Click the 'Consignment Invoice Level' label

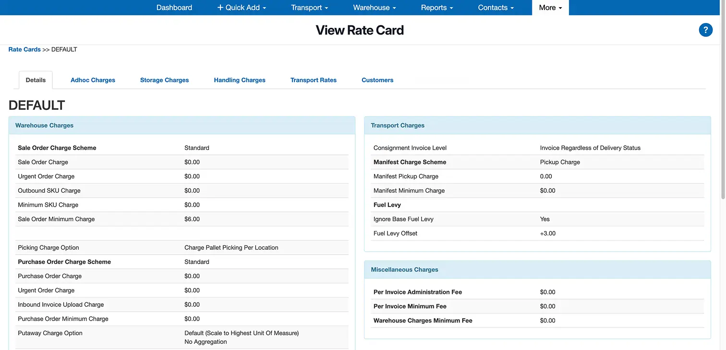tap(410, 148)
